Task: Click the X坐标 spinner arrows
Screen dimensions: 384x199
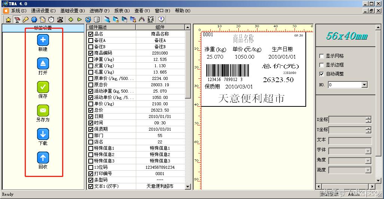Action: [x=368, y=119]
